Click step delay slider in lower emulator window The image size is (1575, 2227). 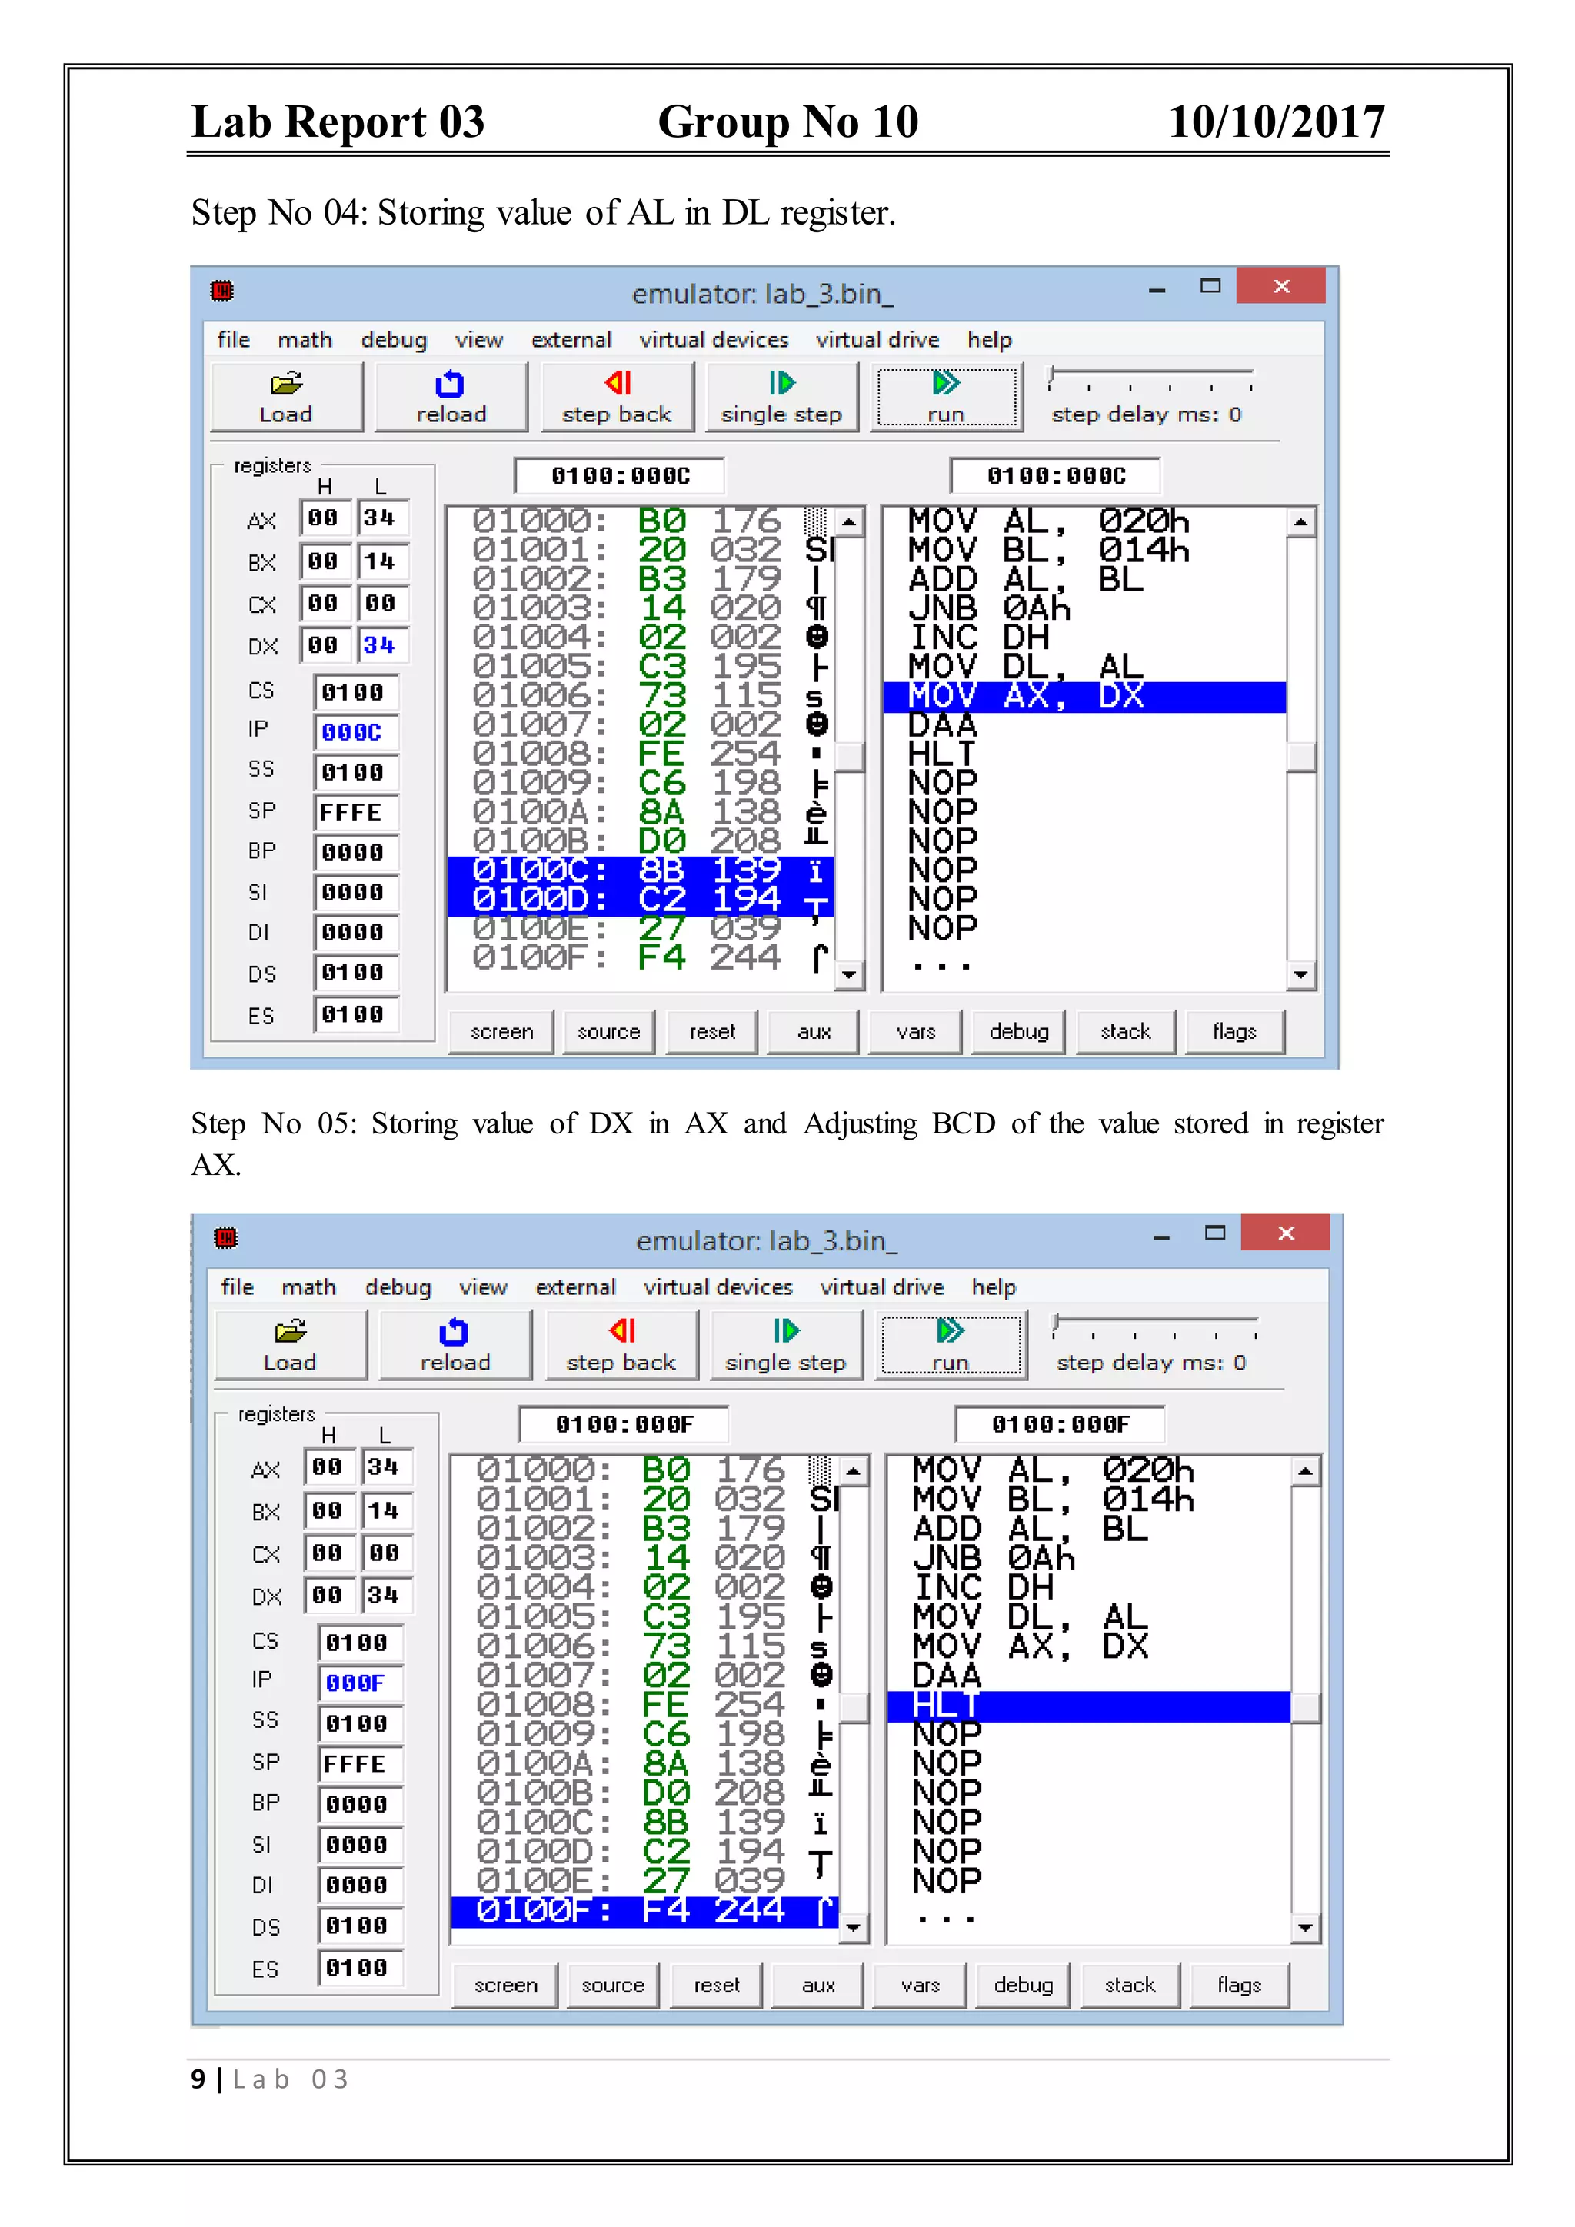(1155, 1326)
